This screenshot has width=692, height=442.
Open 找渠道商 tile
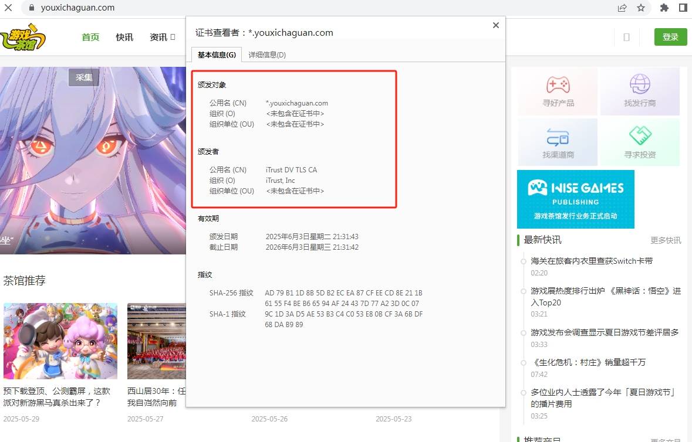click(x=558, y=142)
